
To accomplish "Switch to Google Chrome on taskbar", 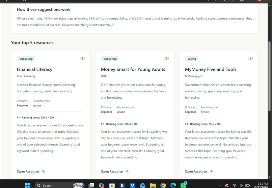I will pyautogui.click(x=163, y=185).
